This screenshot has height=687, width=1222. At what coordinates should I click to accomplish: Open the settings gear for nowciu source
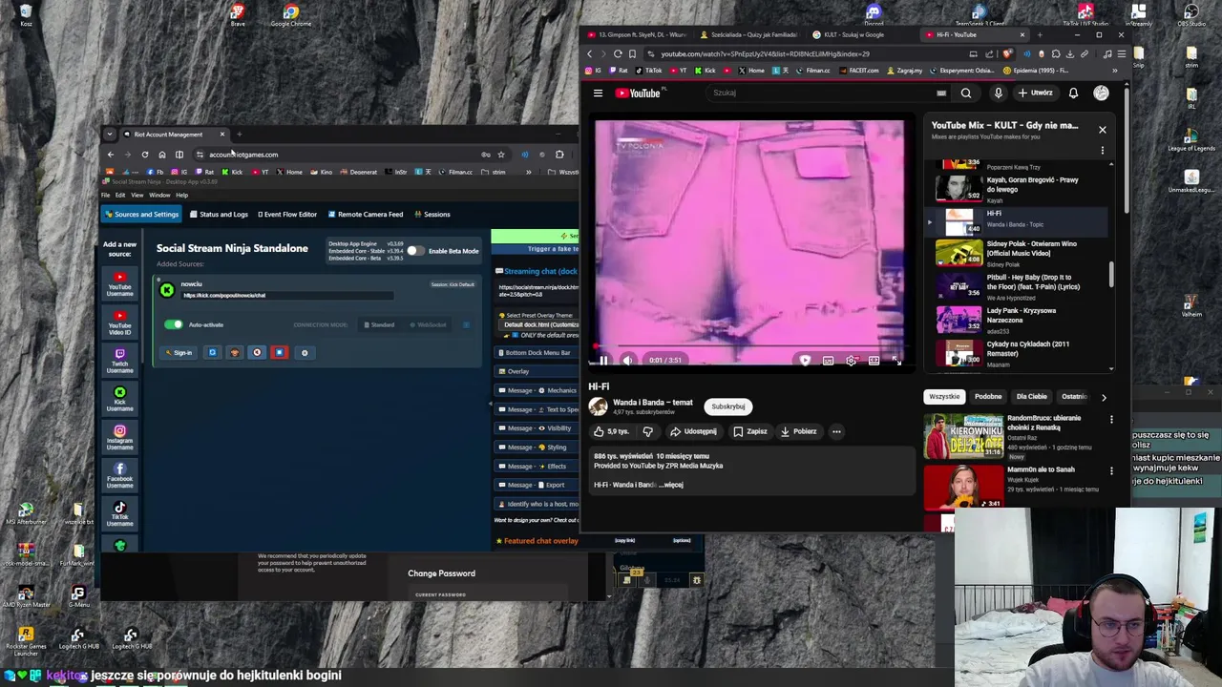tap(305, 353)
